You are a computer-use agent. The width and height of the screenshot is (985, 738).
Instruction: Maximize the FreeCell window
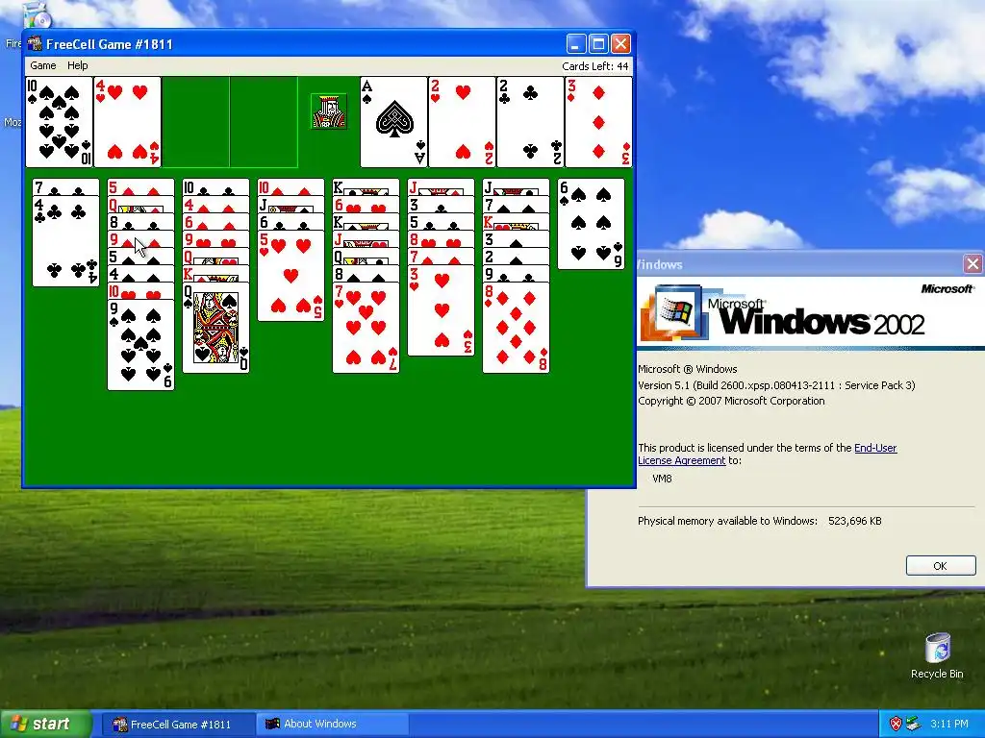[x=598, y=44]
